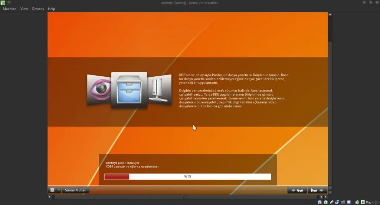The height and width of the screenshot is (205, 380).
Task: Click the globe with green arrow status icon
Action: [x=357, y=202]
